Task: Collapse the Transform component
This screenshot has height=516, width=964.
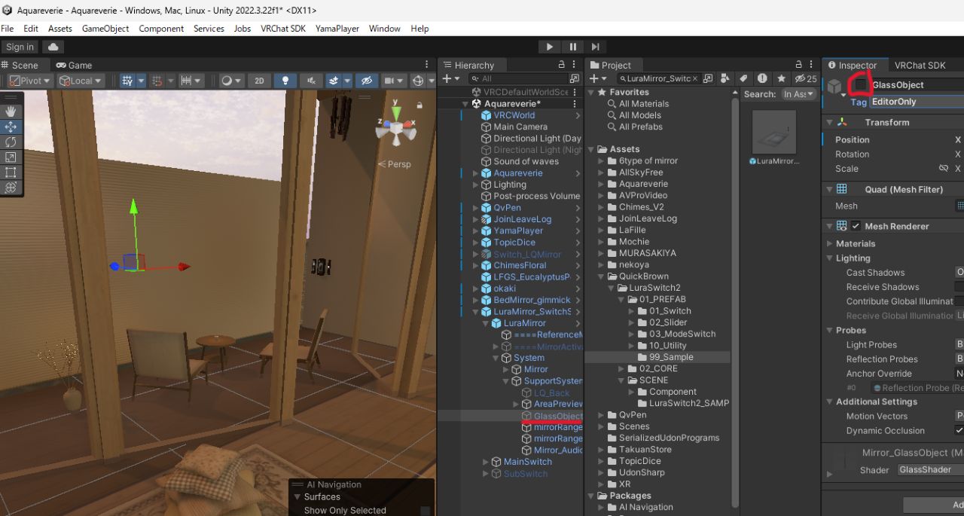Action: 830,122
